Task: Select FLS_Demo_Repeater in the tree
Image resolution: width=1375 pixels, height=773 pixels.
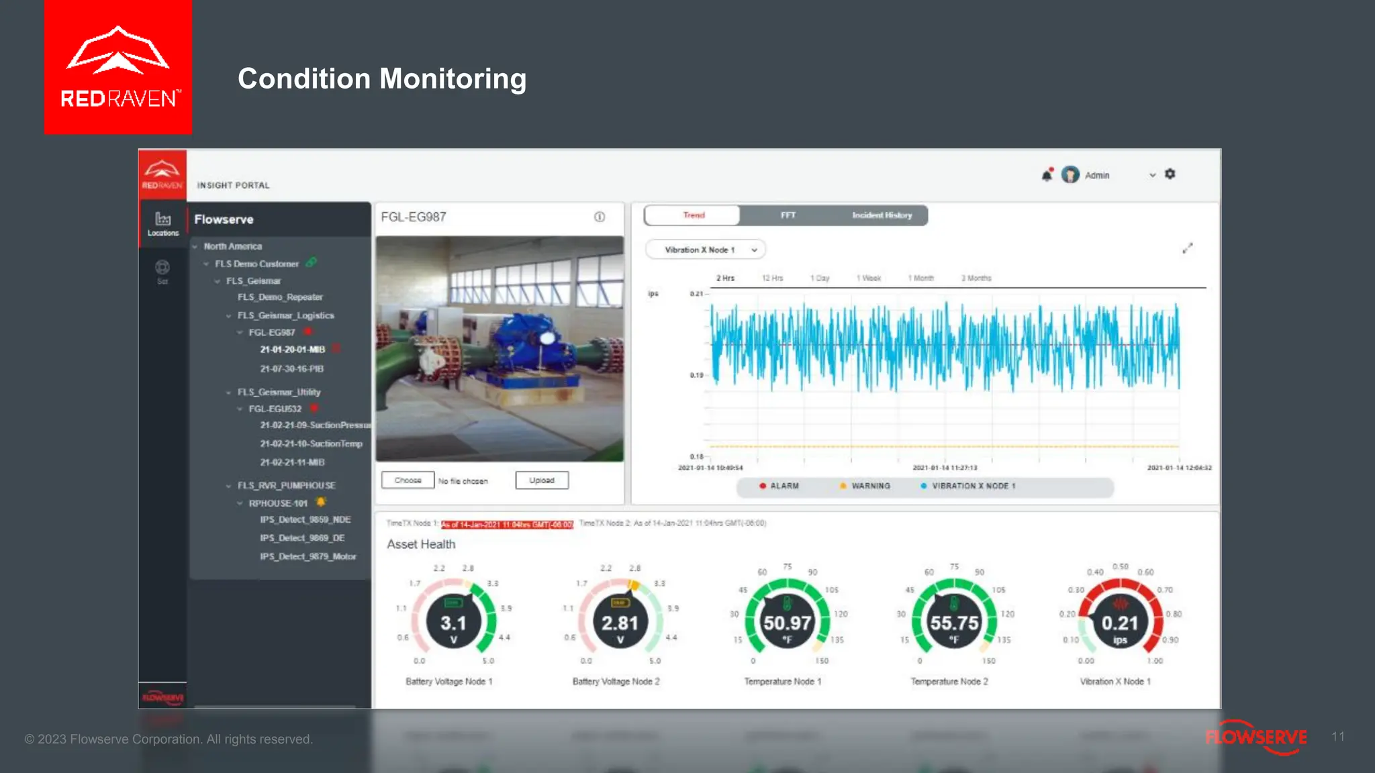Action: 280,297
